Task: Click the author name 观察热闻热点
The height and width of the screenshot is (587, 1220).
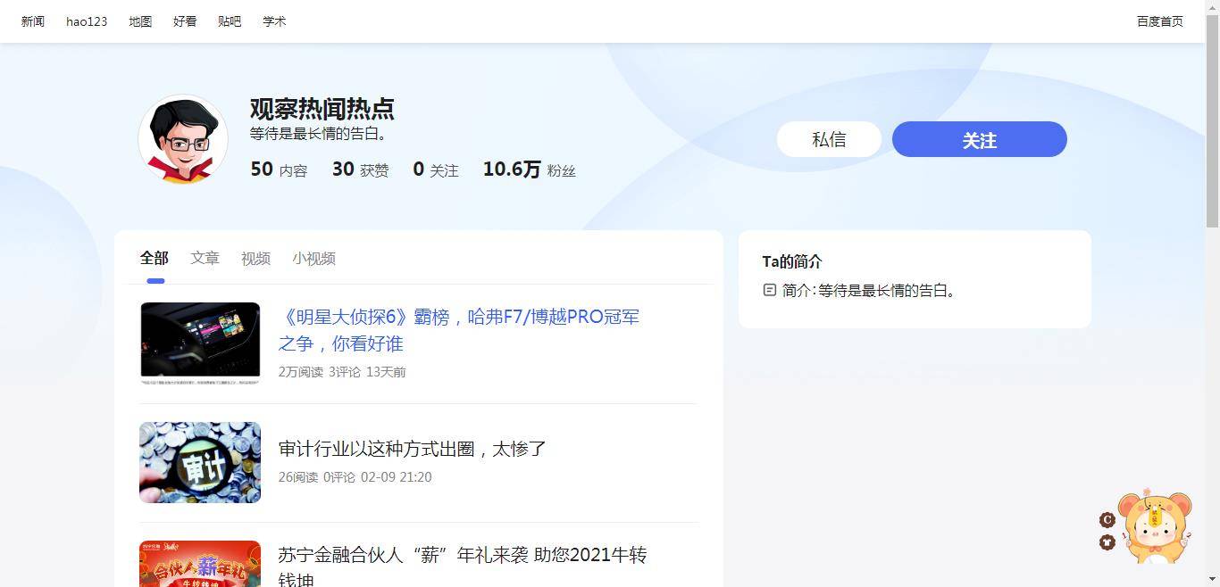Action: click(x=322, y=109)
